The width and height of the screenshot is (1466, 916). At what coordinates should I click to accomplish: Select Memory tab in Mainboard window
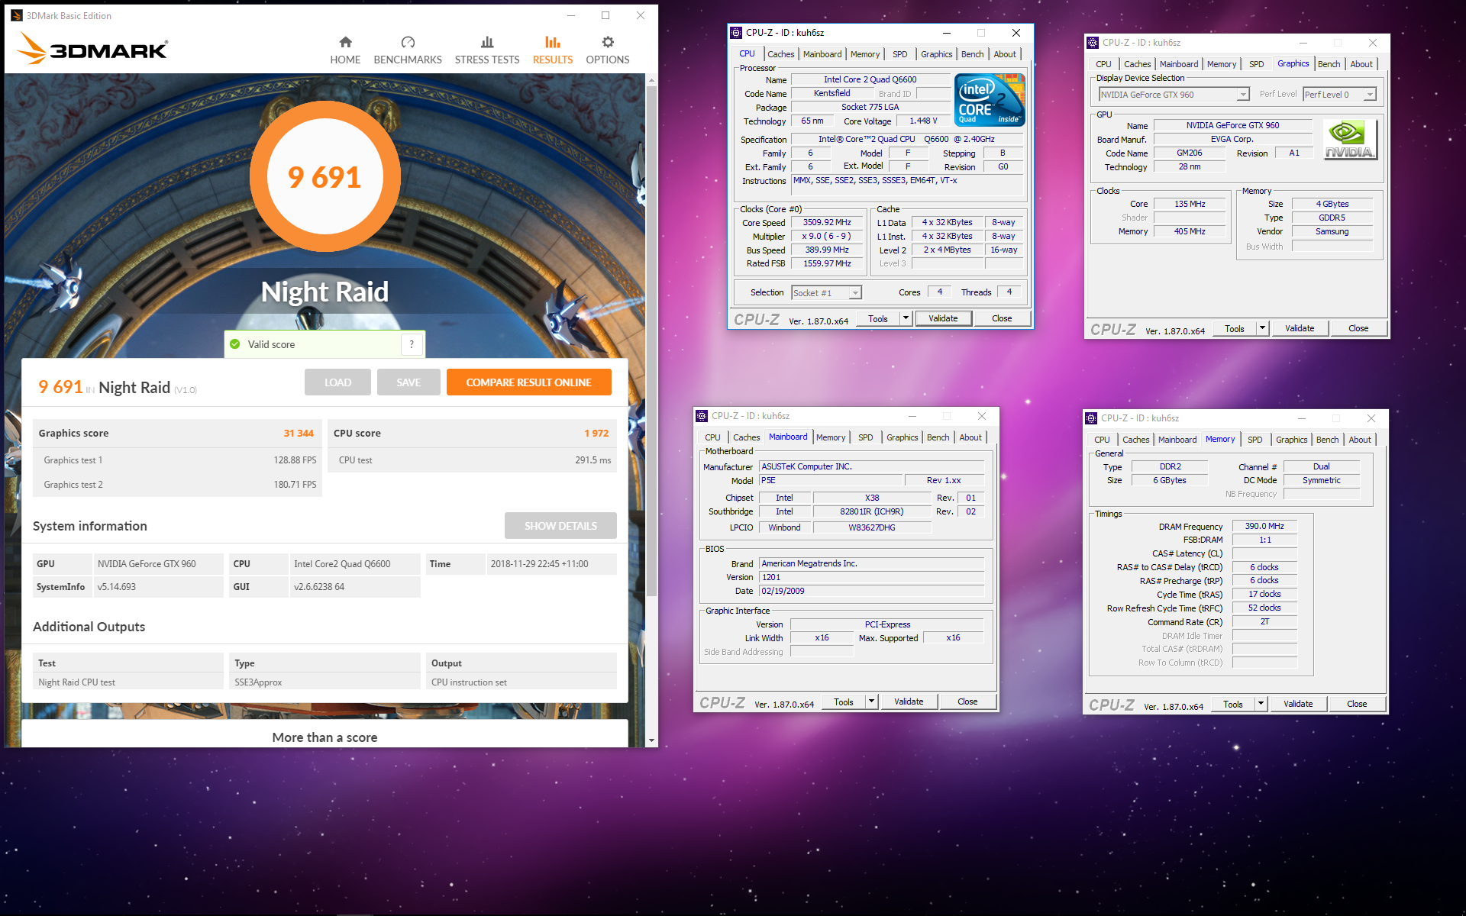(x=831, y=437)
